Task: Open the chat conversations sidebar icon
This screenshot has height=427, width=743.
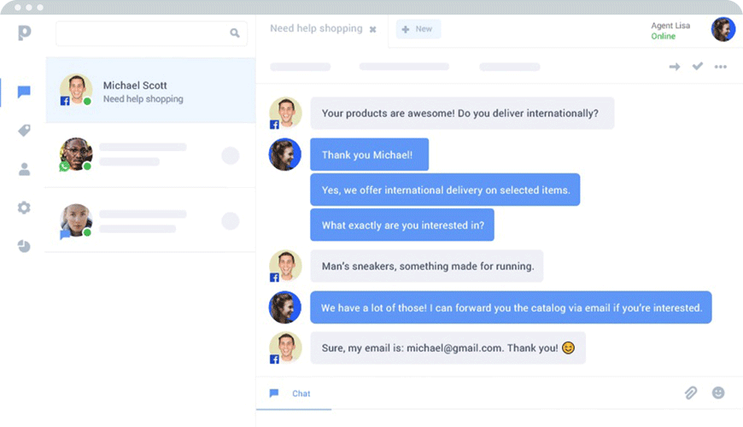Action: click(24, 92)
